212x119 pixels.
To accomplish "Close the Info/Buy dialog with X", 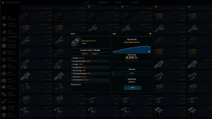I will click(x=150, y=34).
